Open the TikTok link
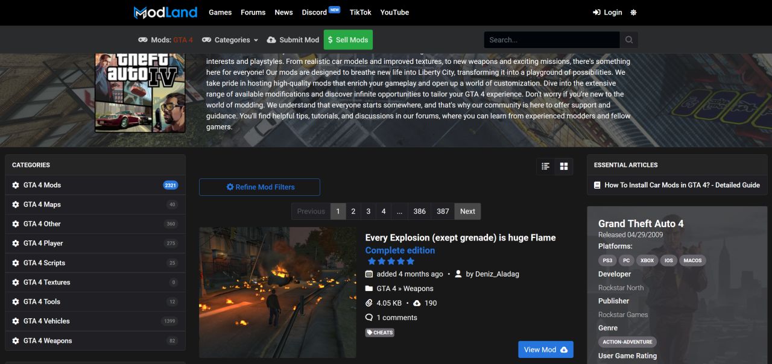Viewport: 772px width, 364px height. [x=360, y=12]
